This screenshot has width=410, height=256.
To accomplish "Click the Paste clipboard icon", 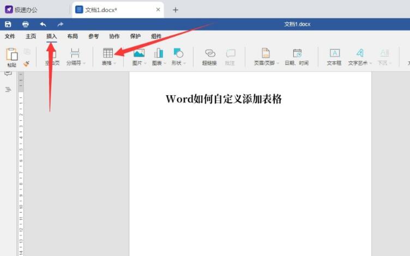I will 12,54.
